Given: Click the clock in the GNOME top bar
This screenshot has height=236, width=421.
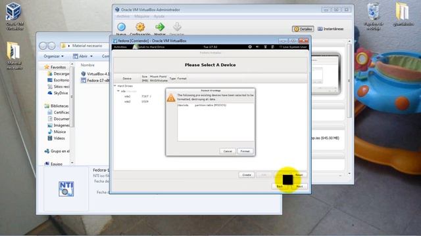Looking at the screenshot, I should pos(210,47).
